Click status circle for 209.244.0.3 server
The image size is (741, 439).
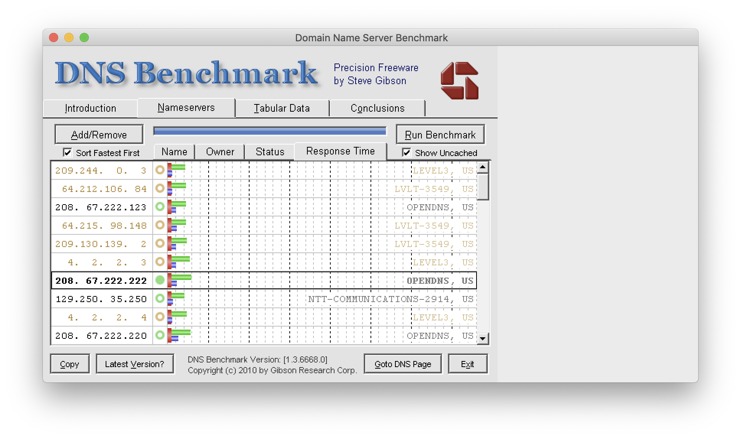160,170
